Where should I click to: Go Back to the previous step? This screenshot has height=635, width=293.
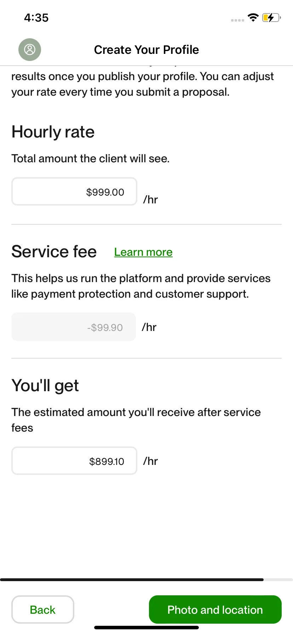pos(43,609)
